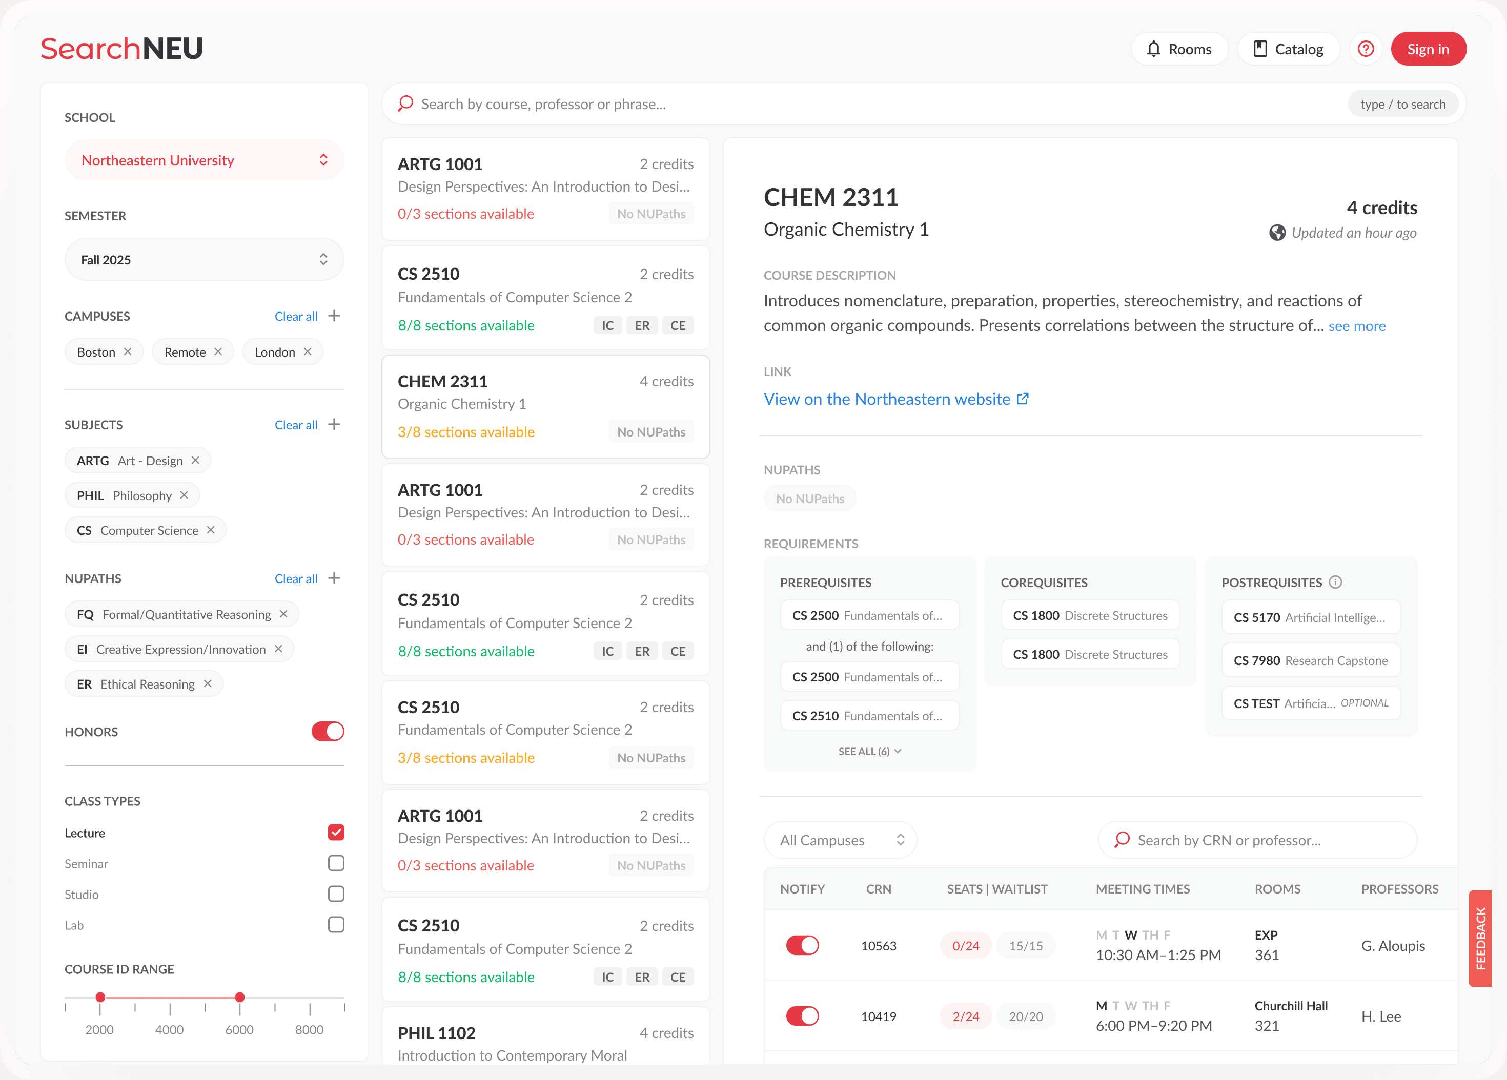Screen dimensions: 1507x1080
Task: Click the Sign in button
Action: pos(1428,49)
